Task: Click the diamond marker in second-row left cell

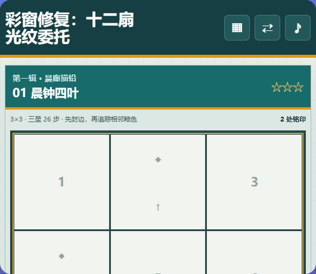Action: 61,256
